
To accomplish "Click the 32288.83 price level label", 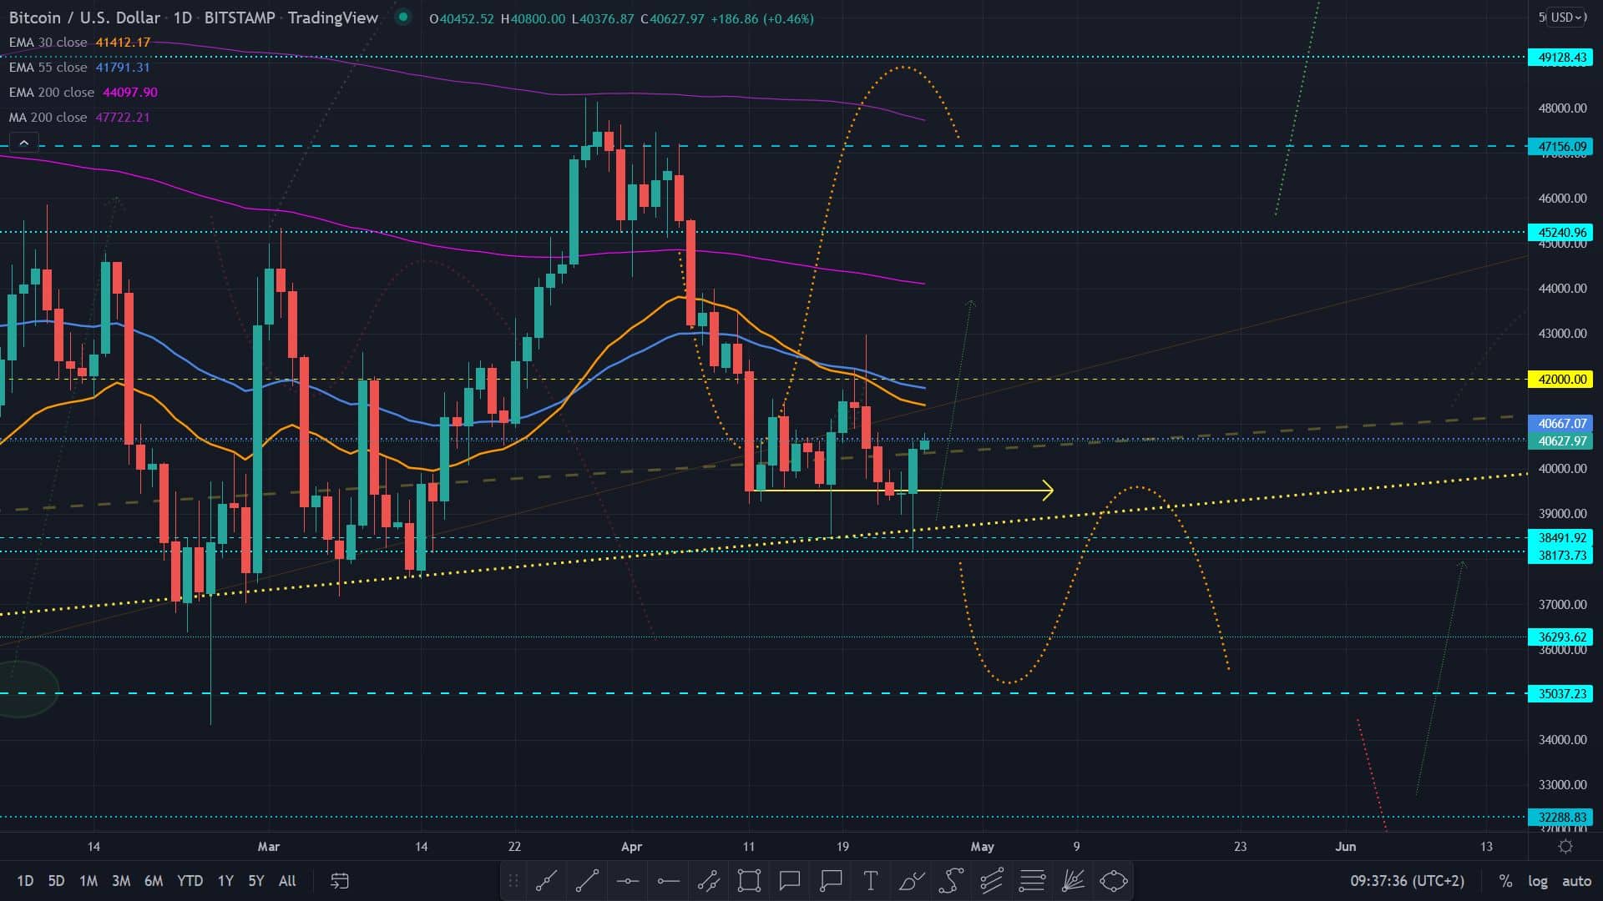I will click(x=1560, y=818).
